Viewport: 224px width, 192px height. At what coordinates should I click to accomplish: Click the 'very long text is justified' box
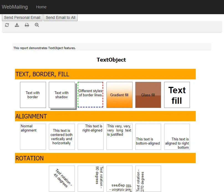pos(119,137)
